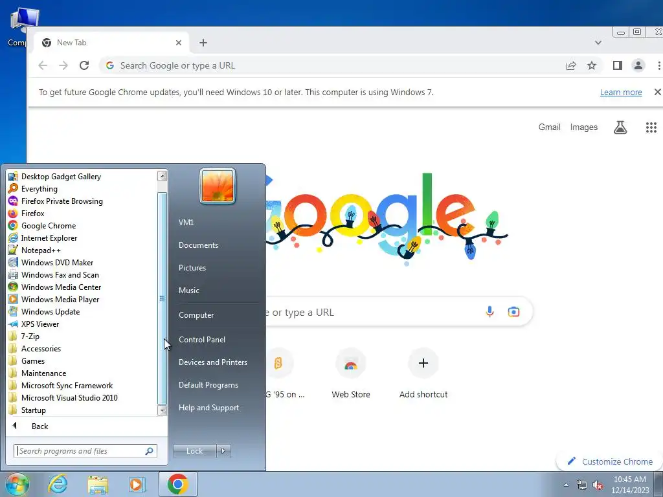Open Computer from Start menu
Viewport: 663px width, 497px height.
pyautogui.click(x=196, y=315)
